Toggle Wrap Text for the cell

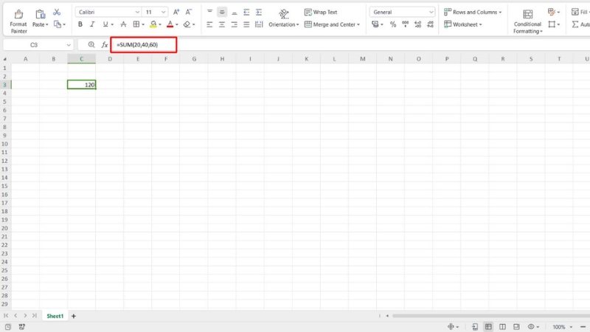pyautogui.click(x=321, y=13)
